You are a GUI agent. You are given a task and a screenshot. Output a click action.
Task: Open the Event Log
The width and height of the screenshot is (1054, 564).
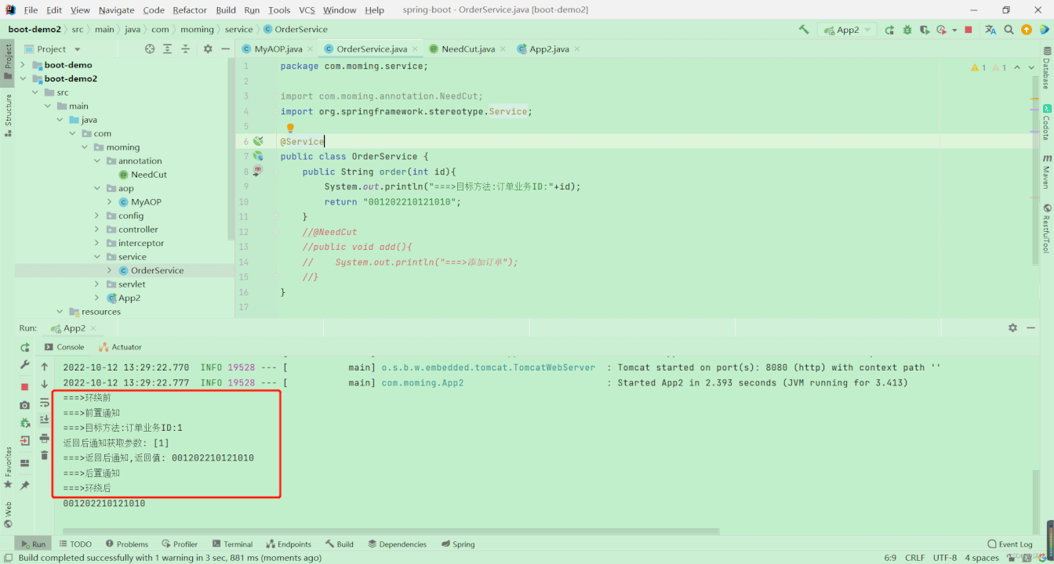click(1010, 544)
